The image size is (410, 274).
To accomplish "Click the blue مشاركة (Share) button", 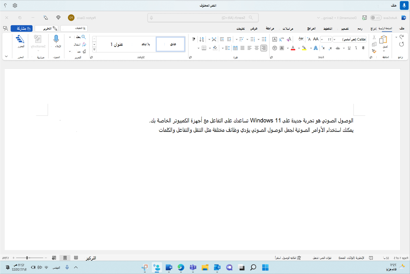I will pyautogui.click(x=22, y=28).
